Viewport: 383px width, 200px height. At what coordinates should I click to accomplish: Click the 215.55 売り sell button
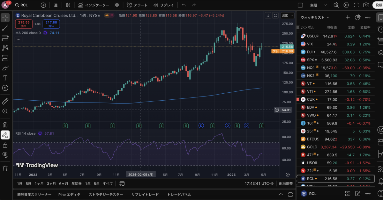[24, 24]
